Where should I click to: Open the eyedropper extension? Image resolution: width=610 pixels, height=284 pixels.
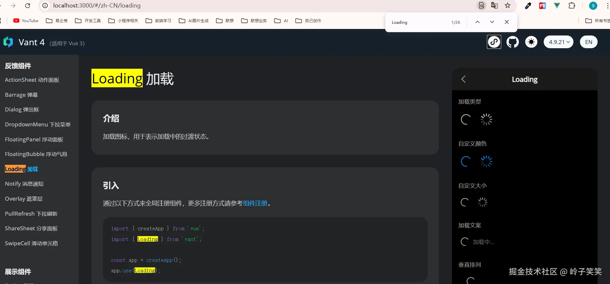click(528, 6)
